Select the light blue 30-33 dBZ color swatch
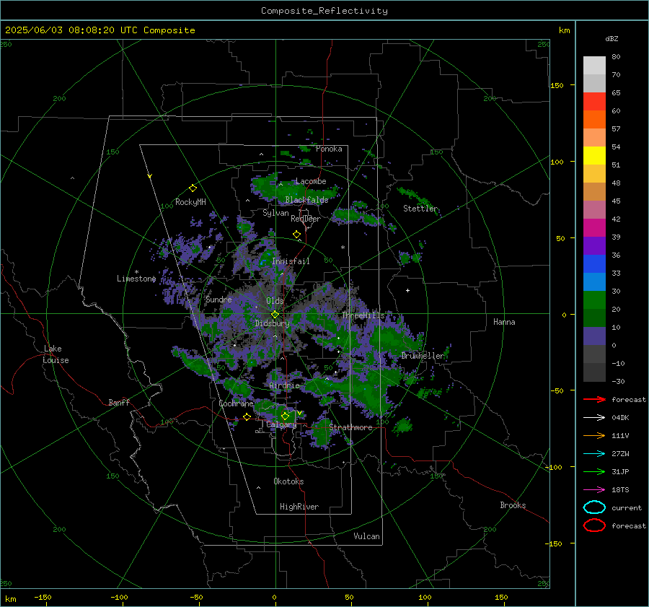 [x=594, y=281]
